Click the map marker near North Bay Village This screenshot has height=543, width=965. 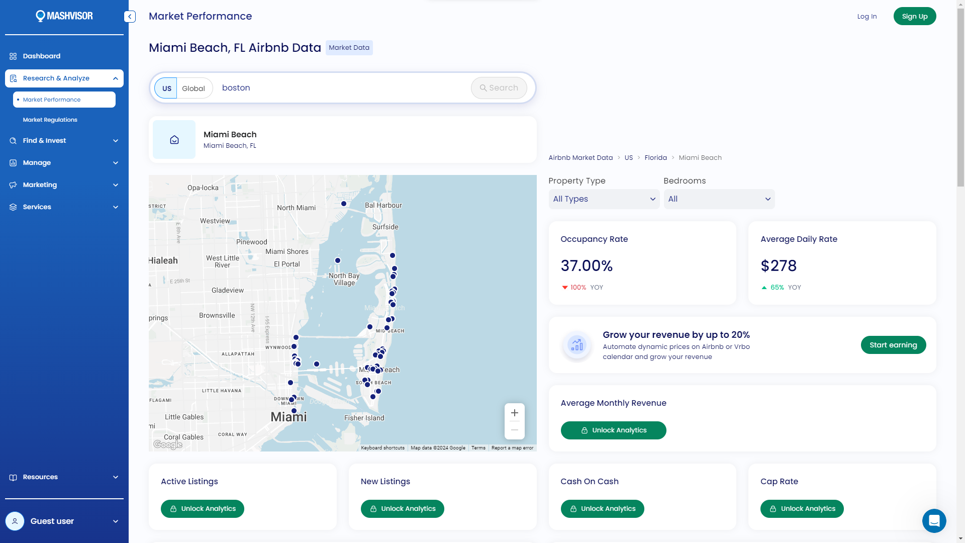pyautogui.click(x=338, y=260)
